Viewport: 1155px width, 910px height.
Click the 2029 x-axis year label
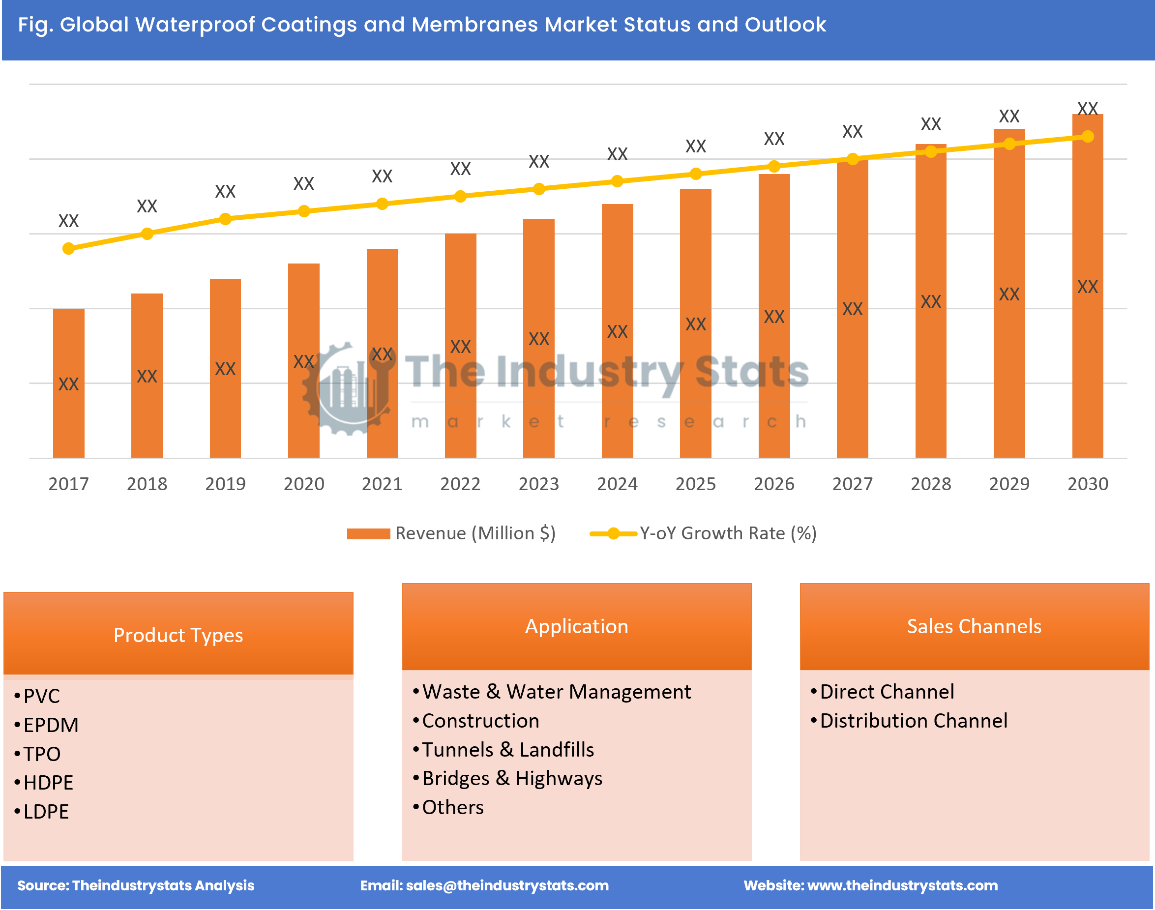coord(1009,484)
